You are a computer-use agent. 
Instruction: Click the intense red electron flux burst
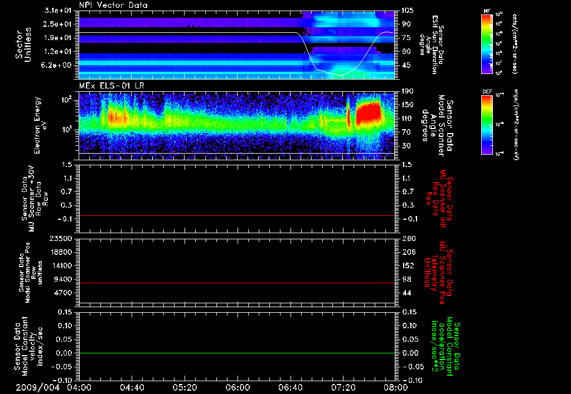369,114
